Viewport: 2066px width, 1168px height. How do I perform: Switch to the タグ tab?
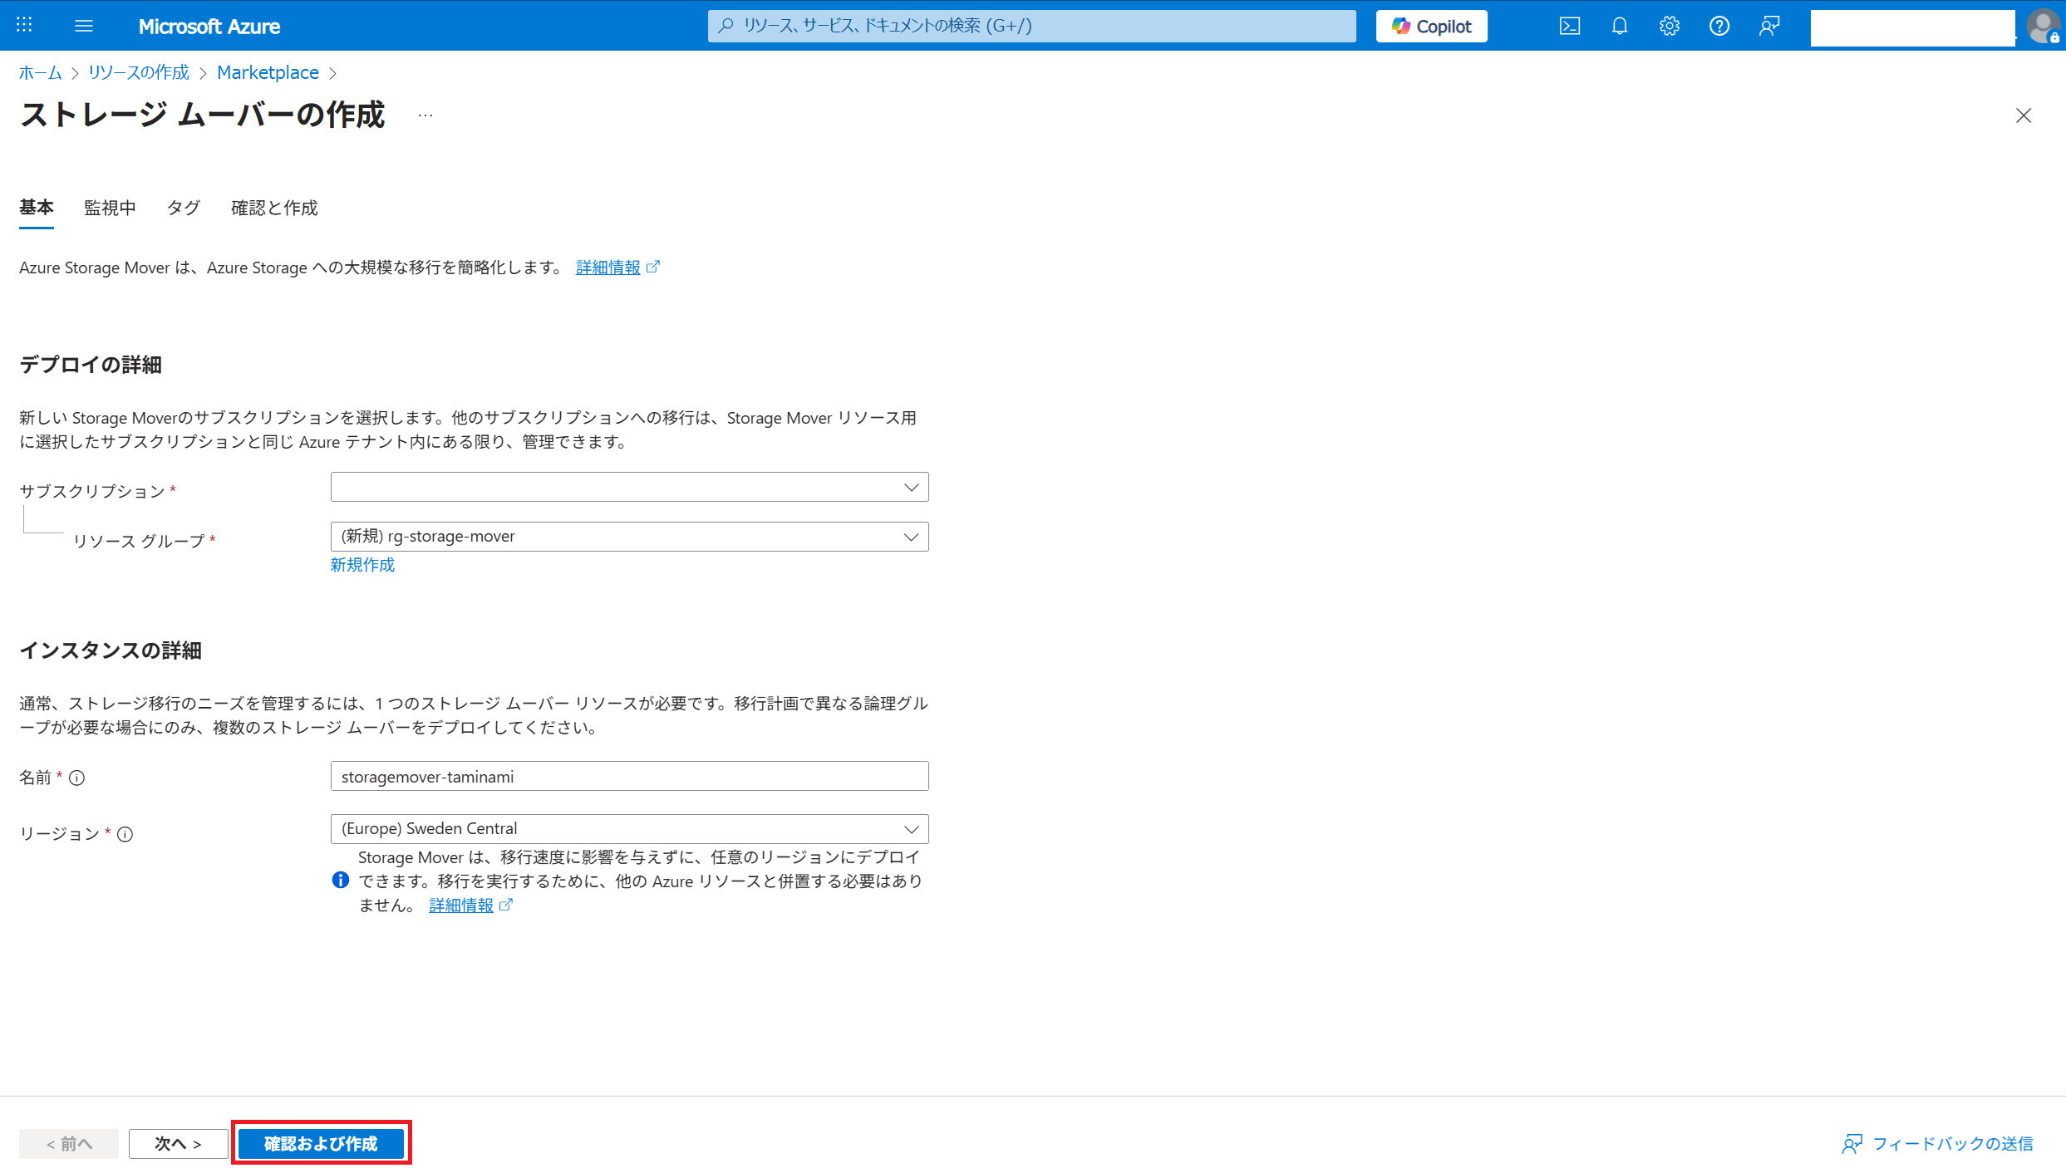(x=184, y=208)
